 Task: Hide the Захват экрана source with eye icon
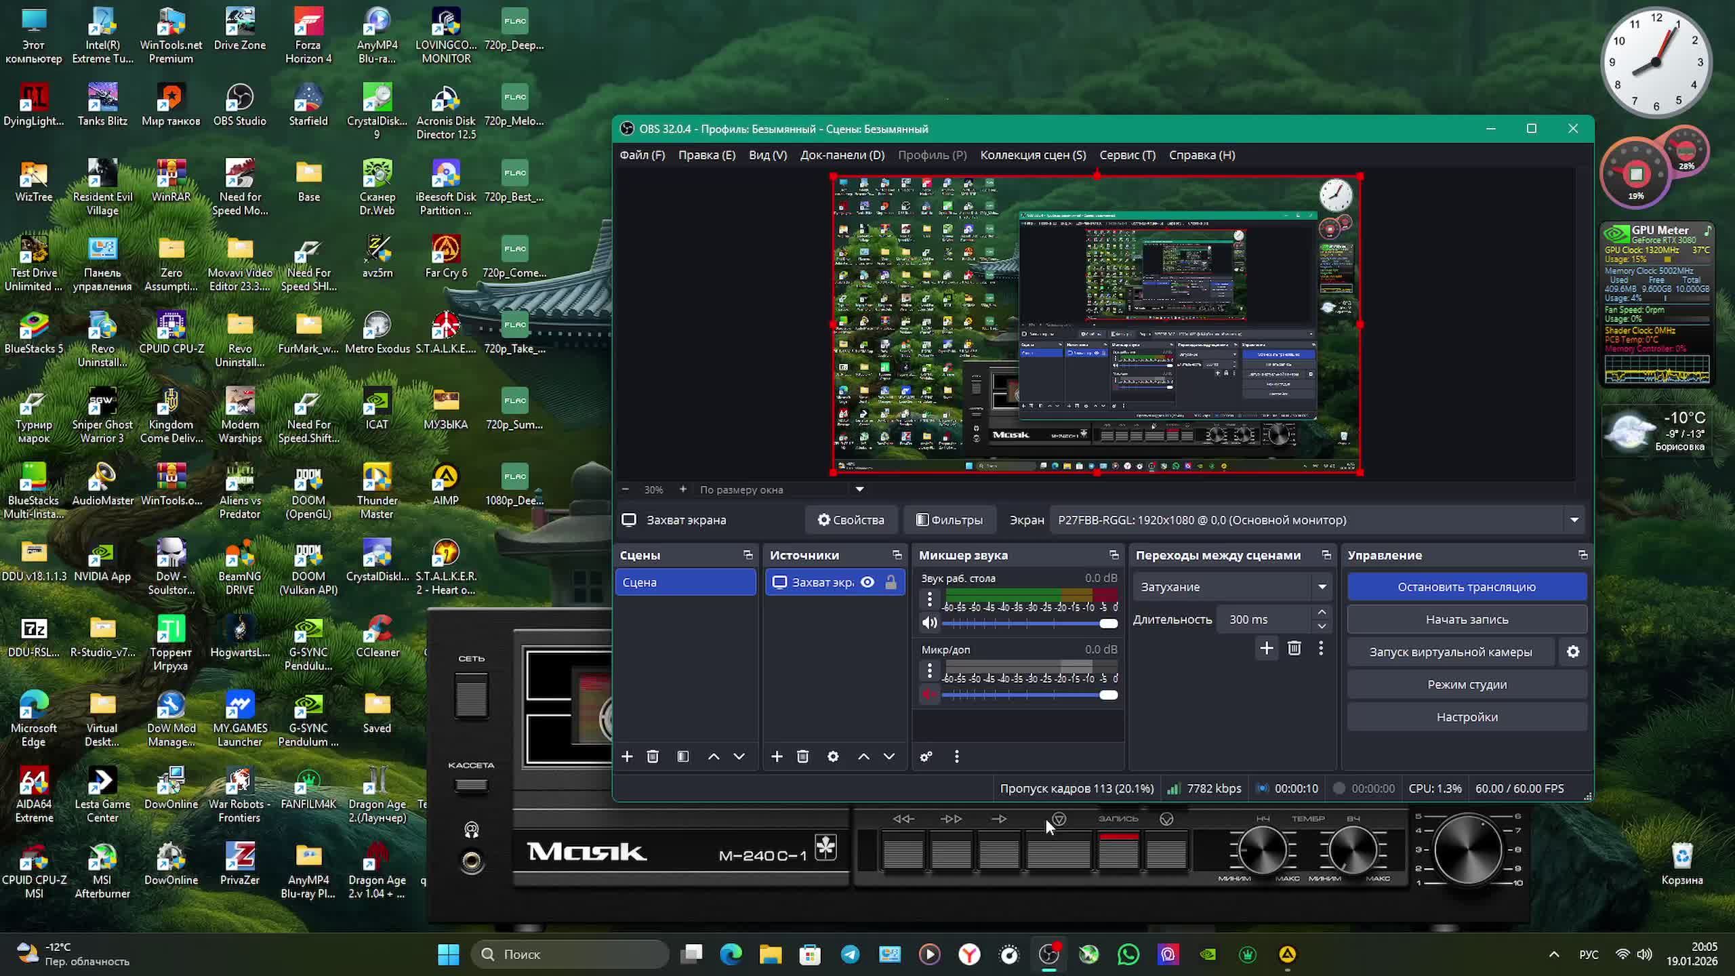click(867, 582)
